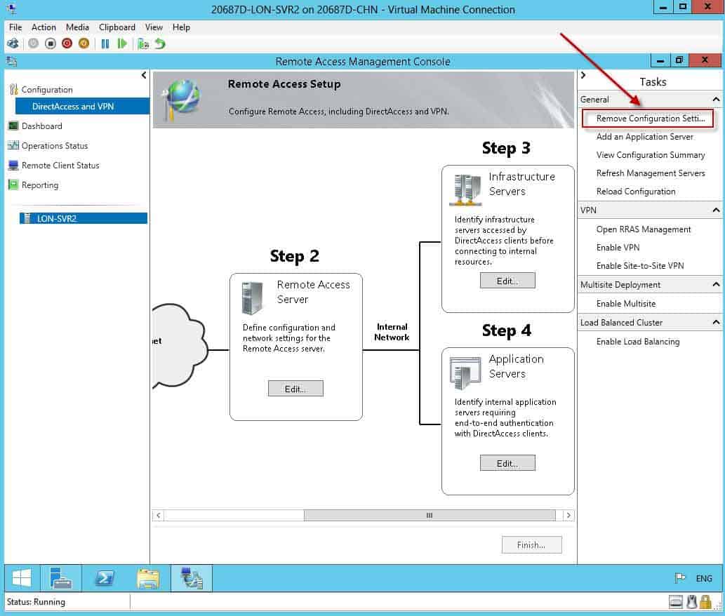Click the greyed-out Start VM toolbar icon
Screen dimensions: 725x616
[x=33, y=44]
